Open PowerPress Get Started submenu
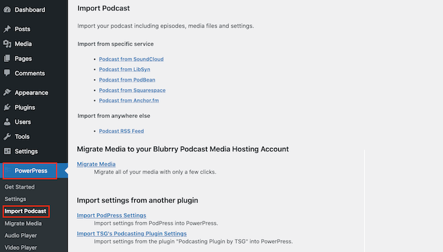This screenshot has width=443, height=252. (x=20, y=187)
